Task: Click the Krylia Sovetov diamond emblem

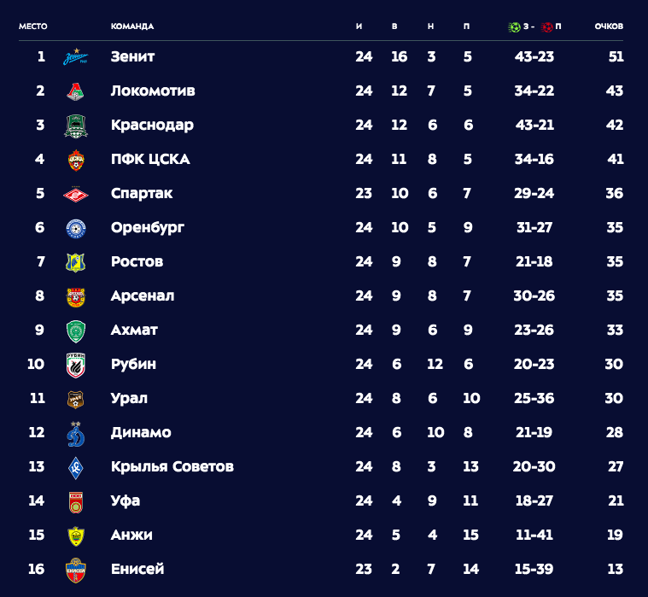Action: coord(76,467)
